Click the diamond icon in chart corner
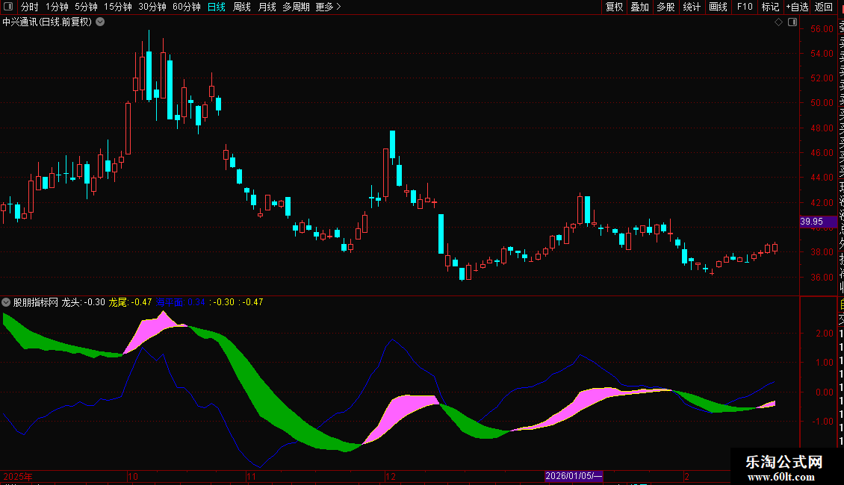 (x=778, y=22)
